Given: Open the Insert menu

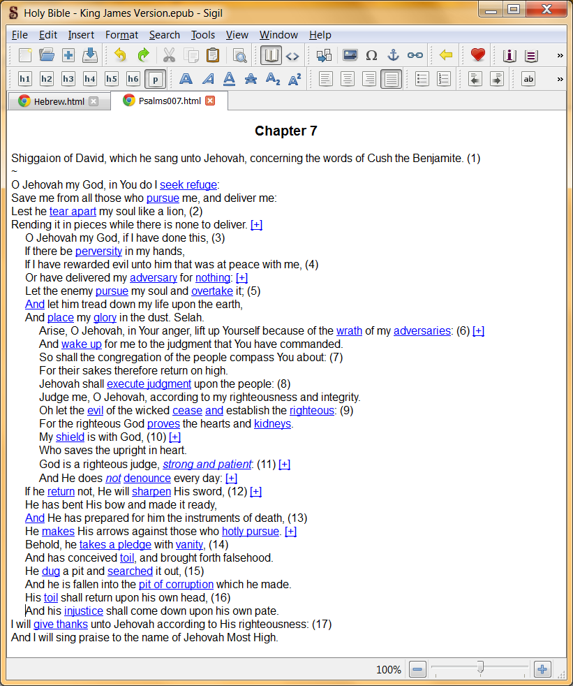Looking at the screenshot, I should [x=81, y=35].
